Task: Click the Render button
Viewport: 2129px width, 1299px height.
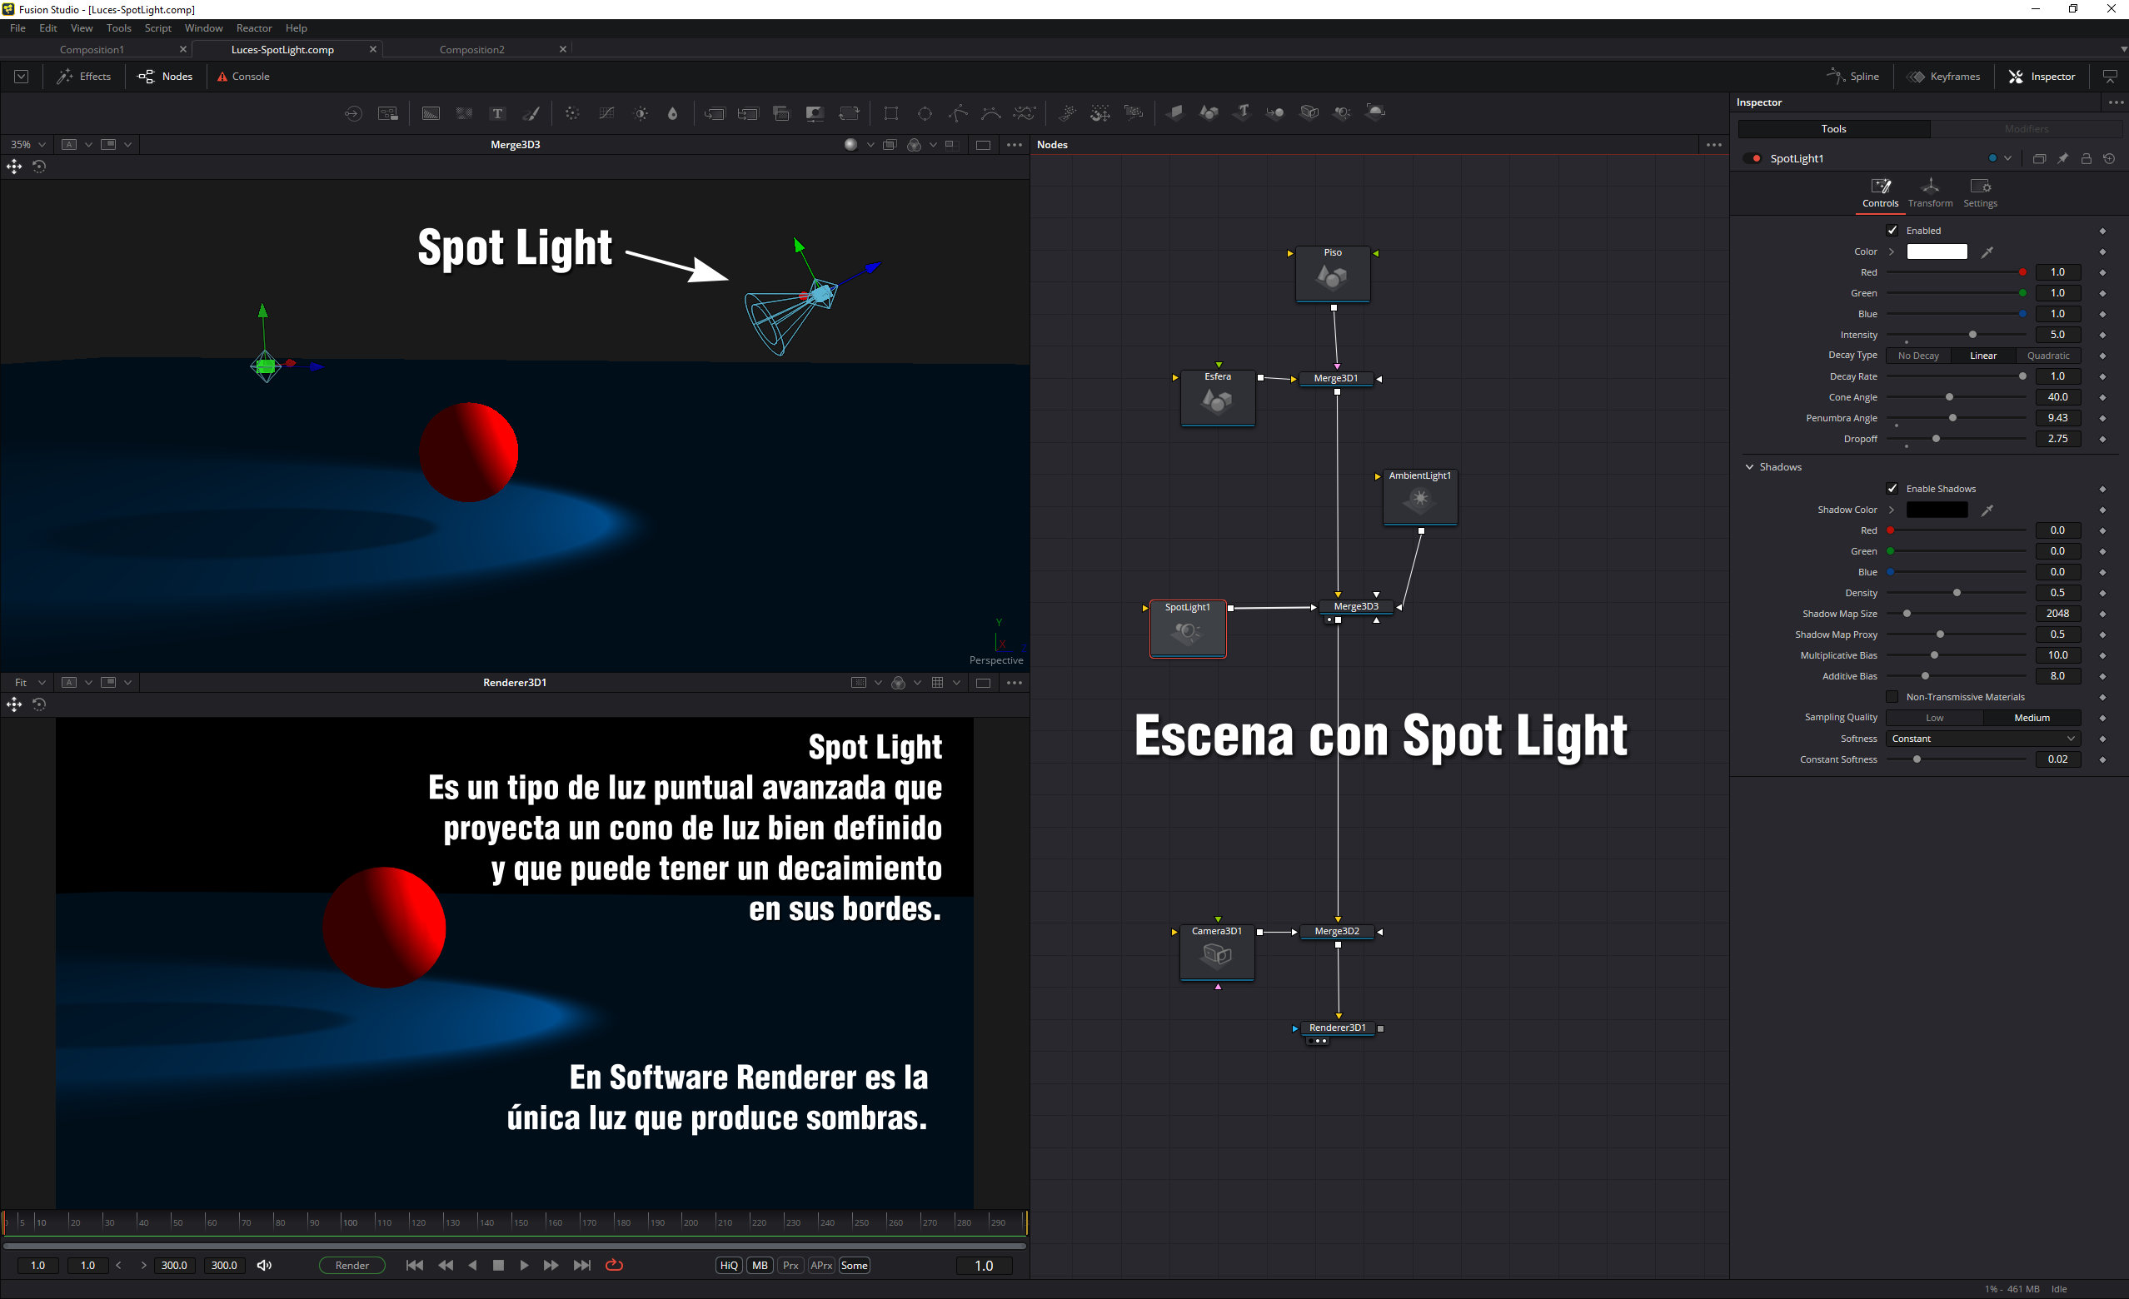Action: 352,1266
